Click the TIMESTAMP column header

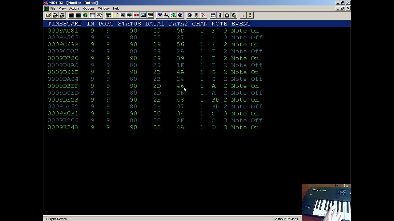coord(65,24)
